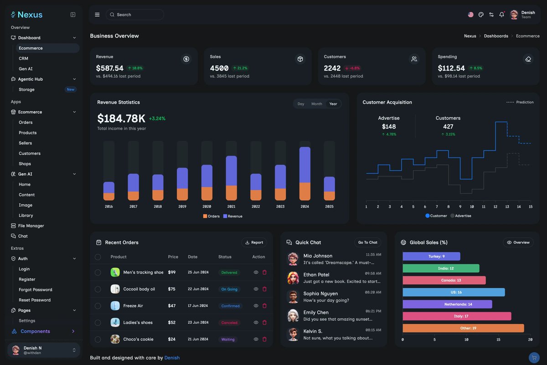Check the select-all box in Recent Orders
The width and height of the screenshot is (547, 365).
pos(98,256)
